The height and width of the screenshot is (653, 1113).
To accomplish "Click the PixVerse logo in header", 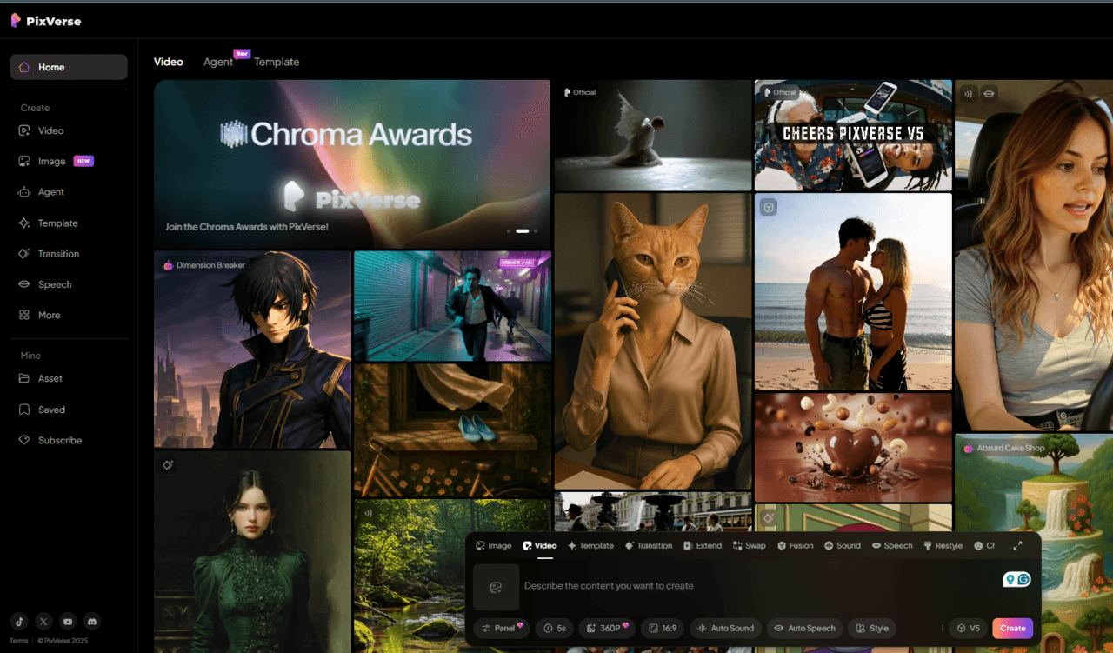I will tap(46, 21).
